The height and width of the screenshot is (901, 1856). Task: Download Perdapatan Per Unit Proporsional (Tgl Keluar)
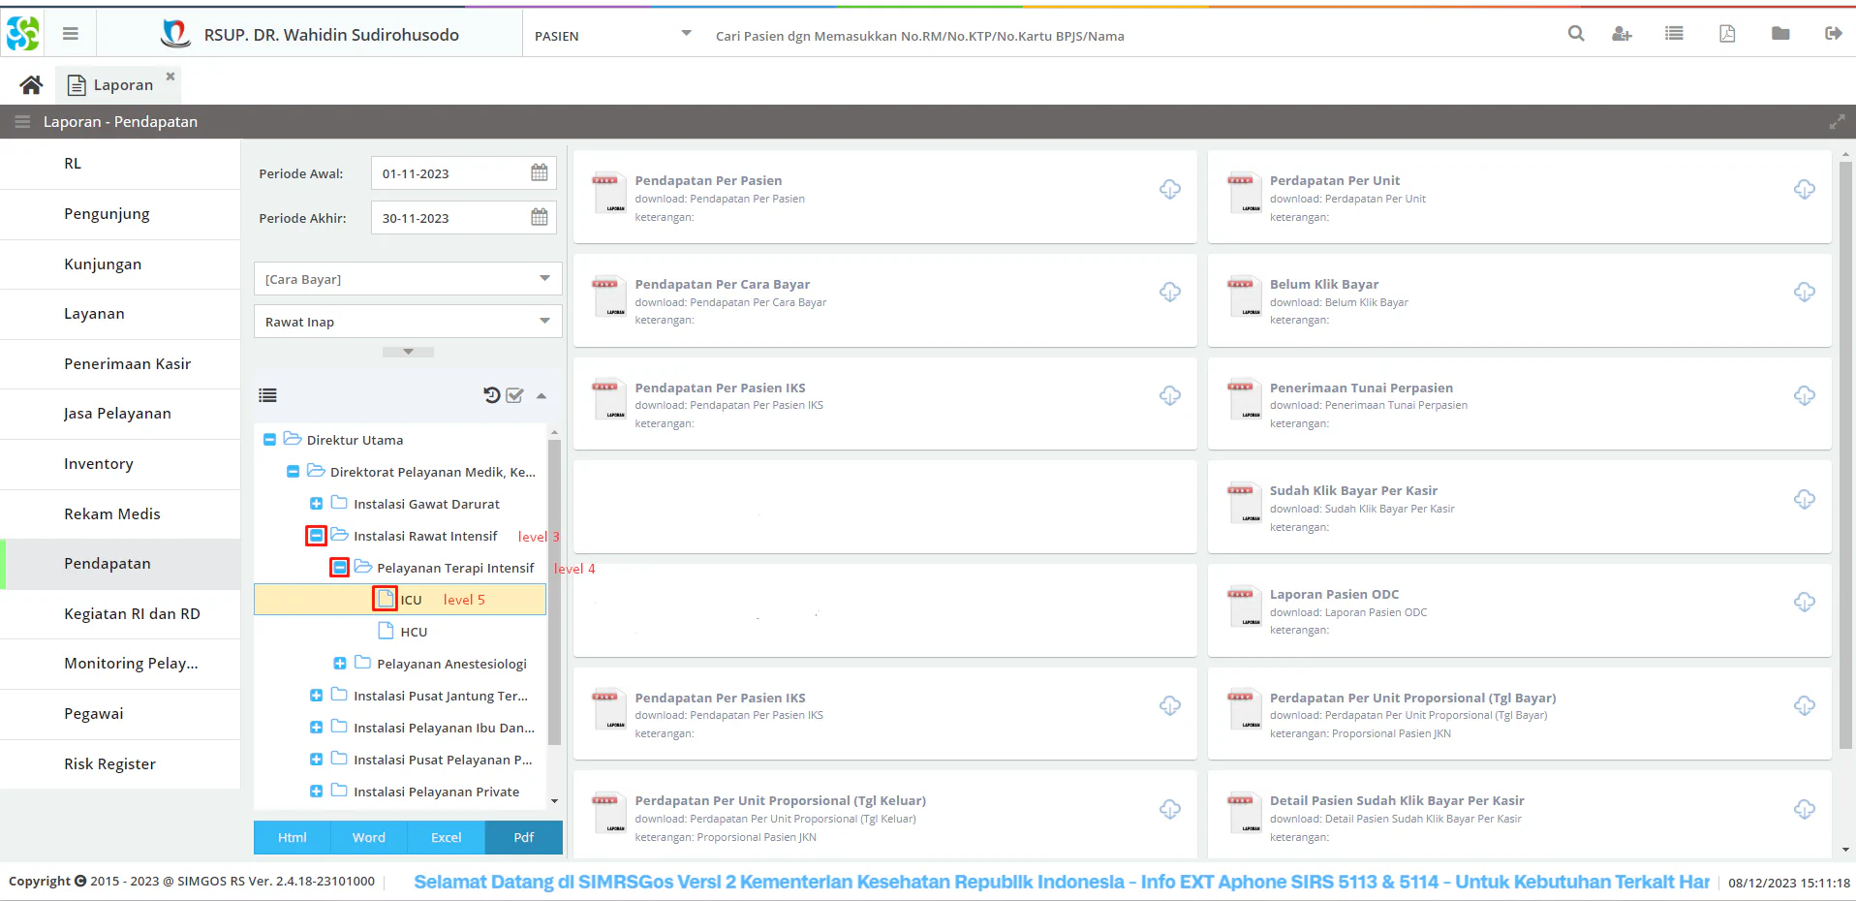tap(1170, 809)
